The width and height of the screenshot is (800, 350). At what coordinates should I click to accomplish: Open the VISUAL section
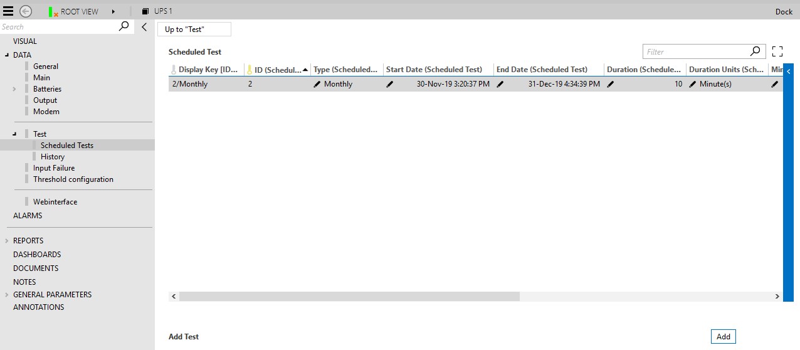click(x=25, y=41)
